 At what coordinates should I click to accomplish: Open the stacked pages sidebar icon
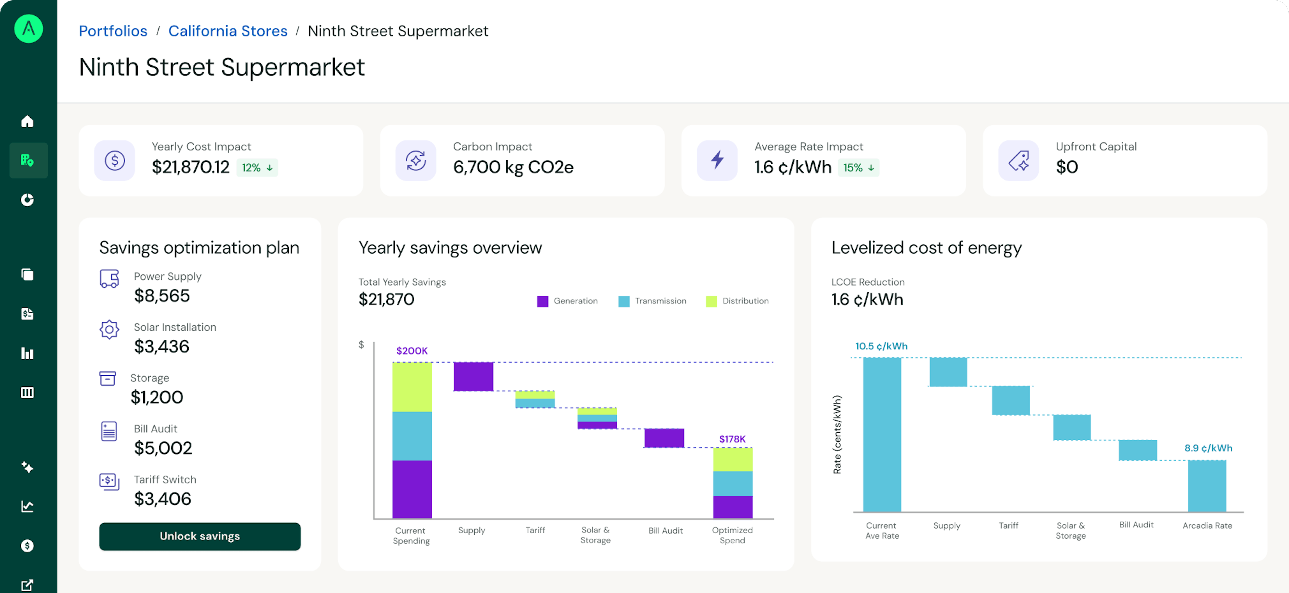pos(28,274)
